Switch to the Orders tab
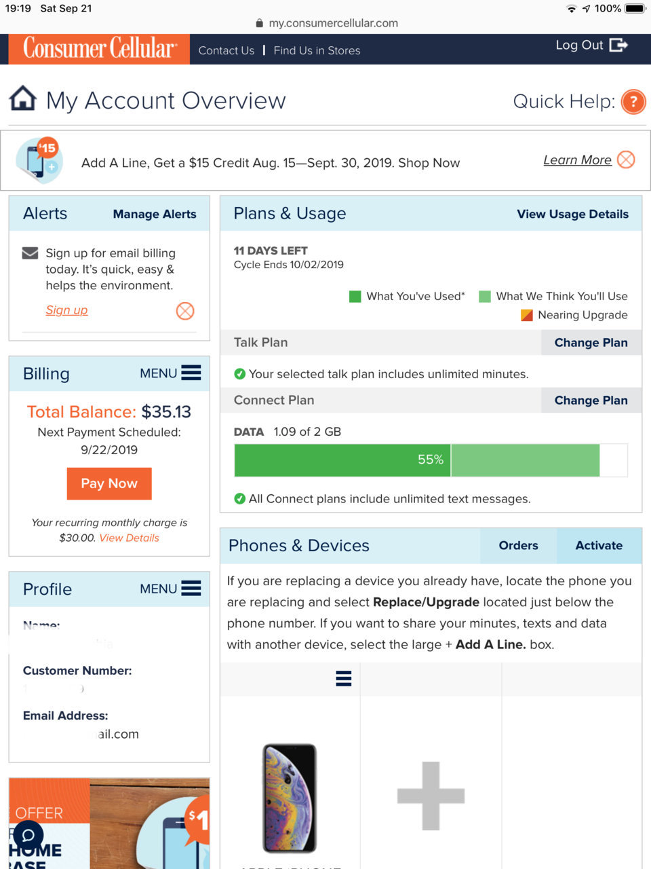651x869 pixels. click(x=518, y=546)
